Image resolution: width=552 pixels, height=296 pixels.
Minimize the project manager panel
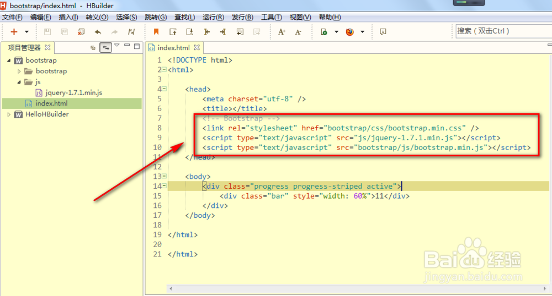pos(127,46)
